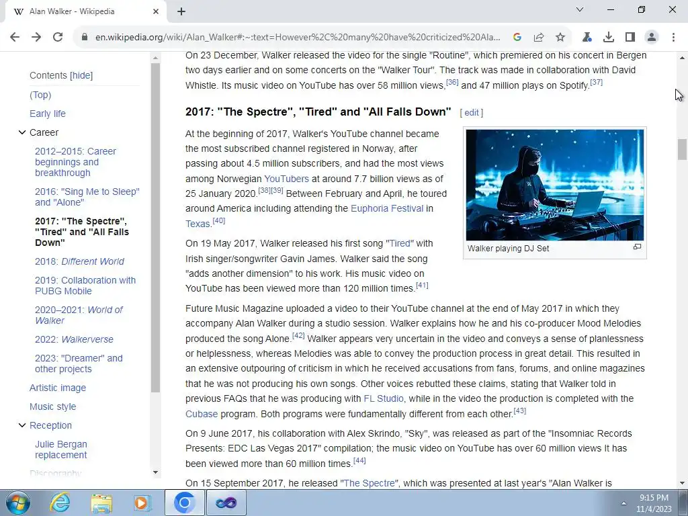Open tab search chevron
Viewport: 688px width, 516px height.
[580, 9]
